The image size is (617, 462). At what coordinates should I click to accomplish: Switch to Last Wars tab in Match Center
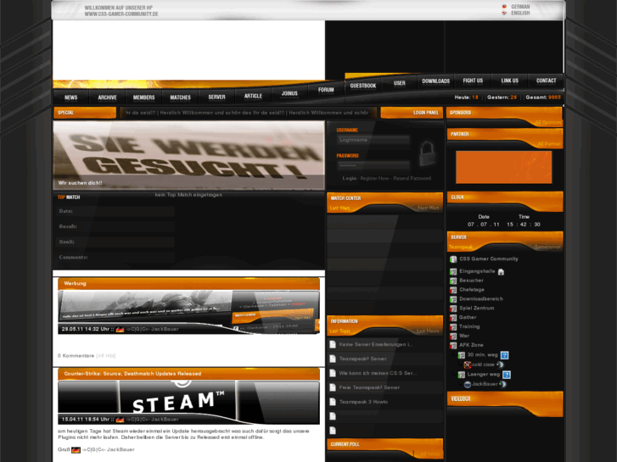[x=339, y=208]
